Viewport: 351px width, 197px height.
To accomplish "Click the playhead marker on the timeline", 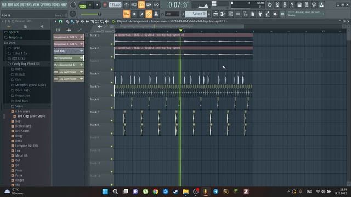I will pyautogui.click(x=180, y=30).
